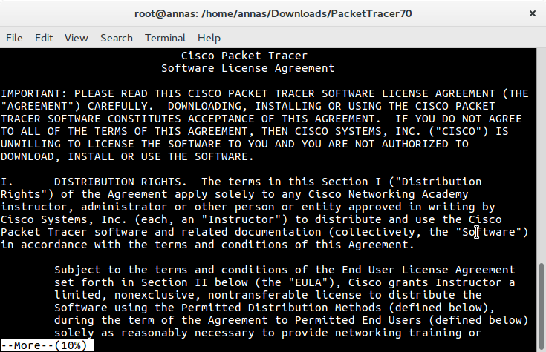Click the empty scrollbar track above the thumb

(x=541, y=156)
